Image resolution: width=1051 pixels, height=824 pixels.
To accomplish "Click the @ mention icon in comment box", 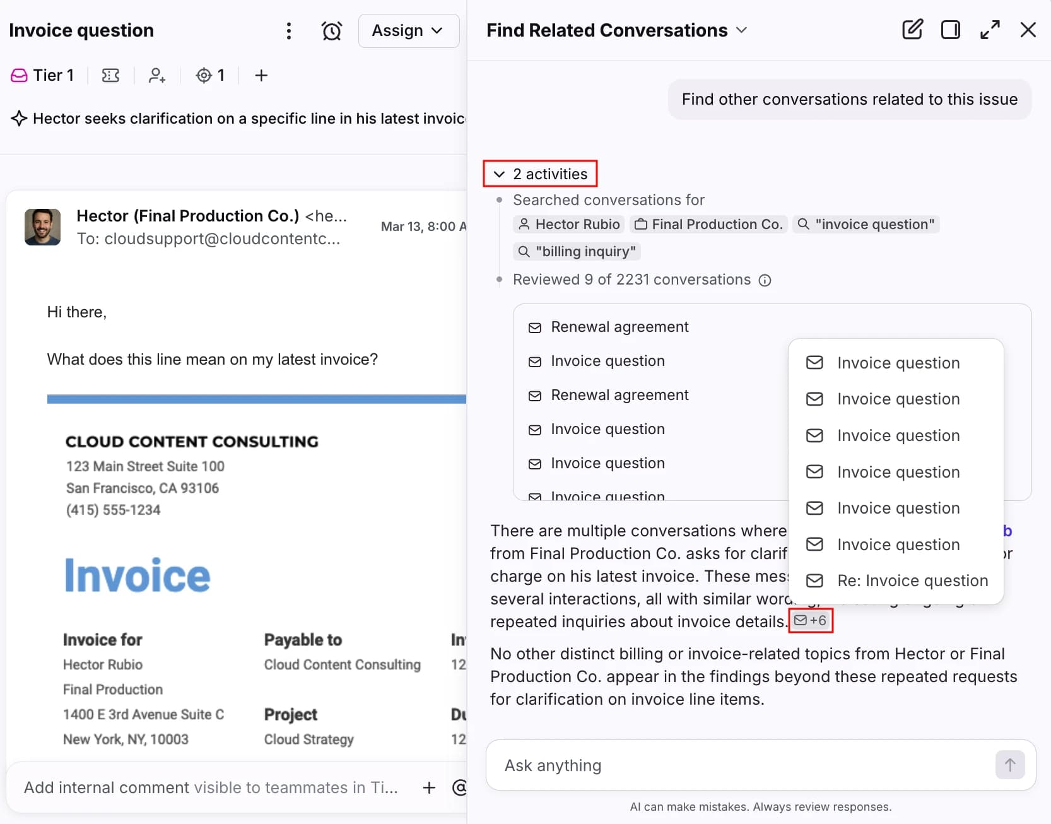I will (460, 787).
